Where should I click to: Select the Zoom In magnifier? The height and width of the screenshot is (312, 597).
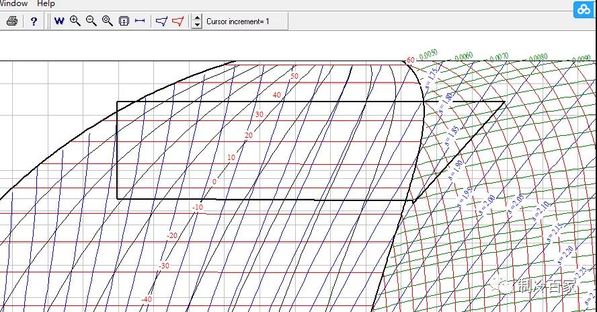pos(75,21)
